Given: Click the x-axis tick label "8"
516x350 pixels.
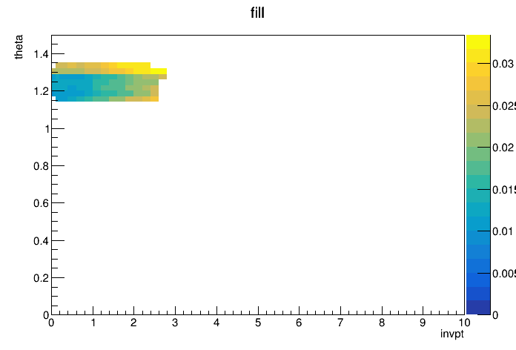Looking at the screenshot, I should click(x=381, y=323).
